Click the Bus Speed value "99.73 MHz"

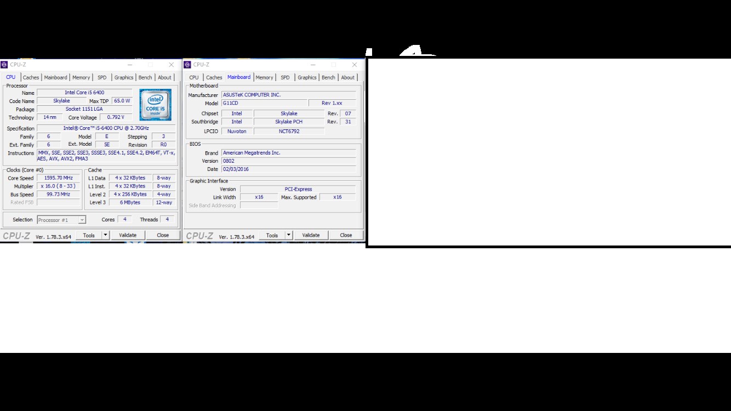tap(59, 195)
